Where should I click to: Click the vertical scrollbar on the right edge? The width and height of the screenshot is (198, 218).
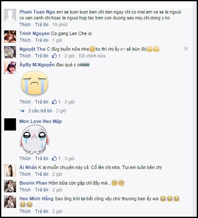(x=195, y=109)
